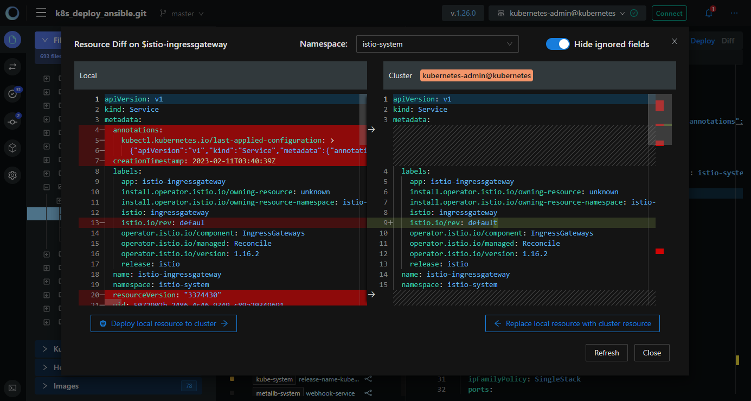Click Local line 5 last-applied-configuration annotation
This screenshot has width=751, height=401.
pyautogui.click(x=228, y=141)
